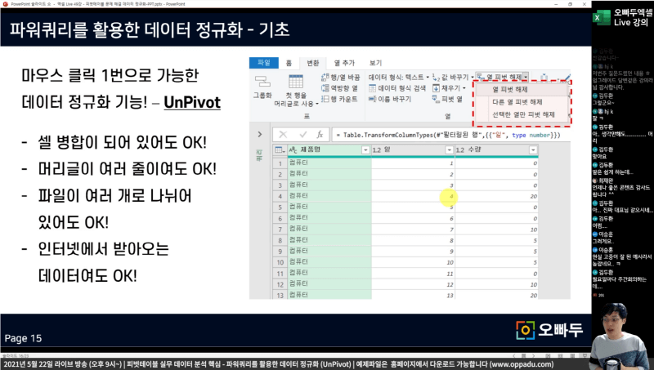Click the fx function icon
This screenshot has height=370, width=654.
click(320, 135)
